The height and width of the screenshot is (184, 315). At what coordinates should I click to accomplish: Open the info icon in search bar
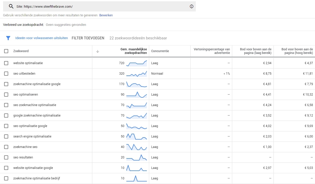click(x=191, y=7)
